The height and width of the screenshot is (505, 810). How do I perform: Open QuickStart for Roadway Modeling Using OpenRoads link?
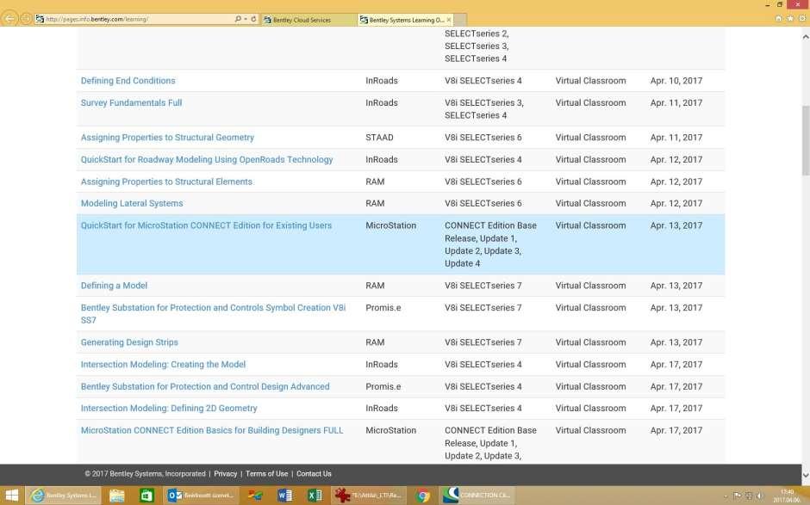coord(207,159)
